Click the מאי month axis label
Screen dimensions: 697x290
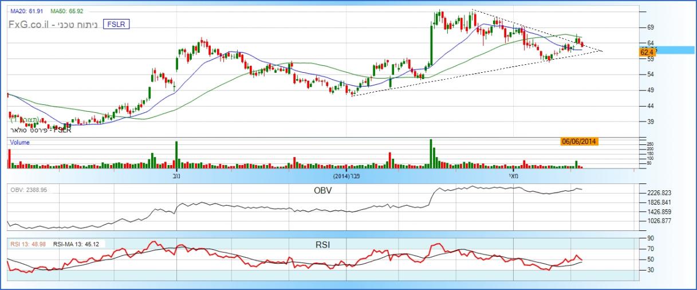pyautogui.click(x=513, y=177)
